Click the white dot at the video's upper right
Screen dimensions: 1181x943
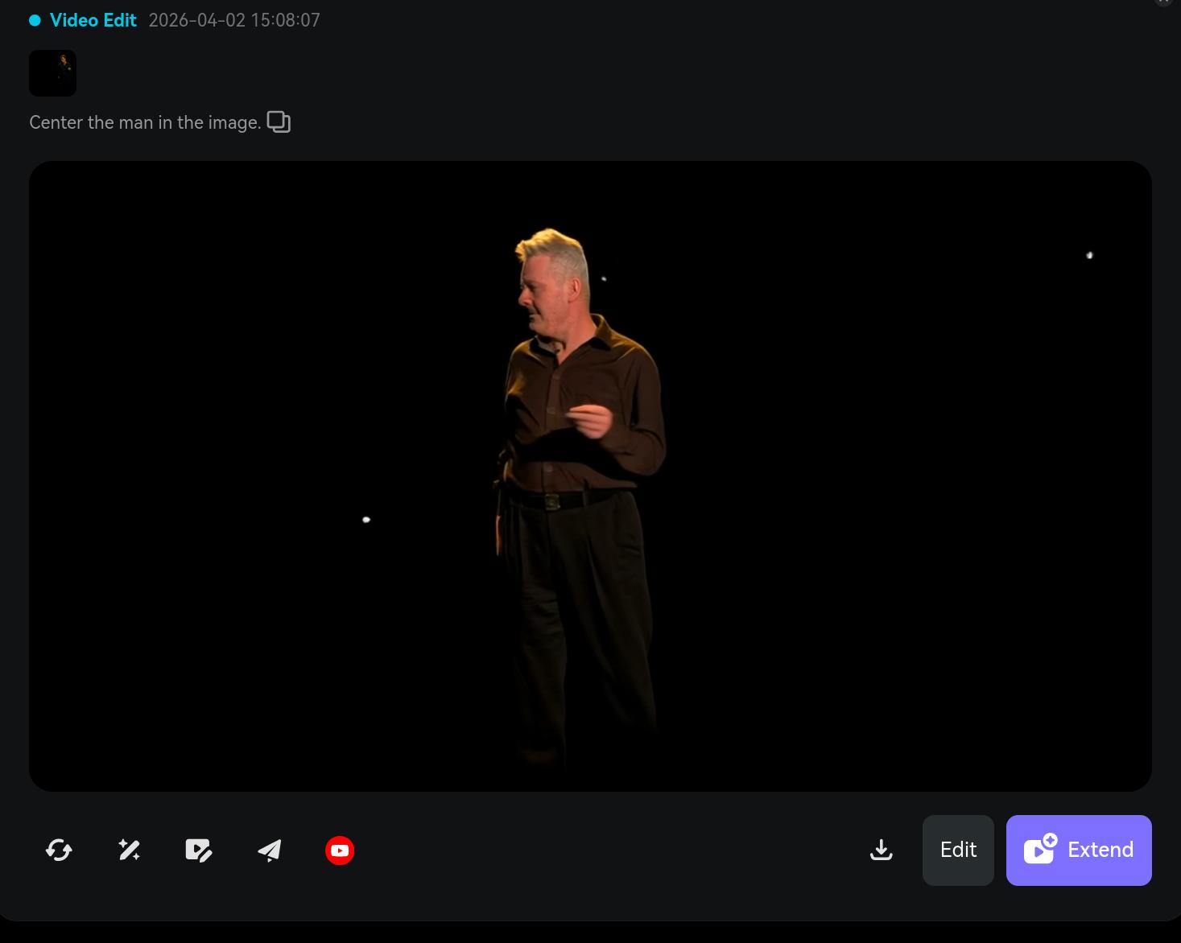tap(1089, 255)
